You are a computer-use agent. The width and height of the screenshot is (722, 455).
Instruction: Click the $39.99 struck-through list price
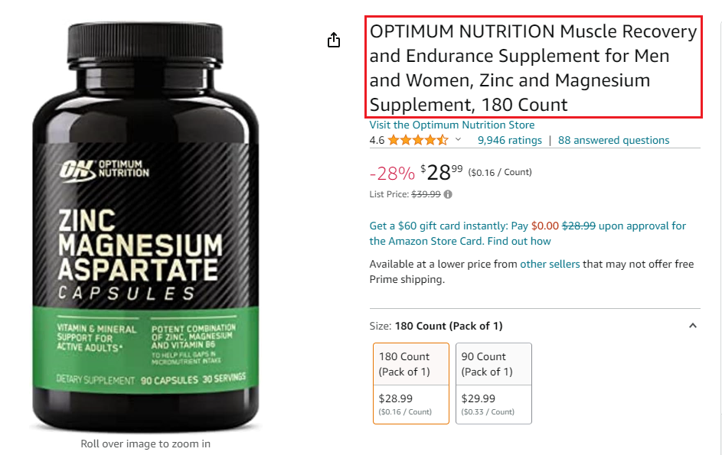point(426,194)
